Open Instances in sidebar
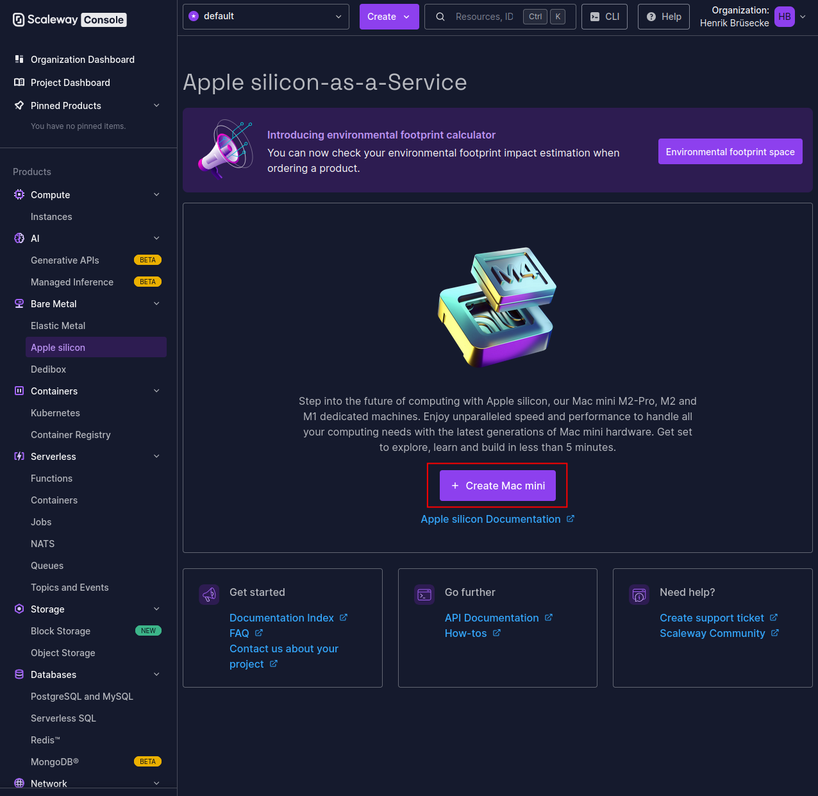 (96, 217)
